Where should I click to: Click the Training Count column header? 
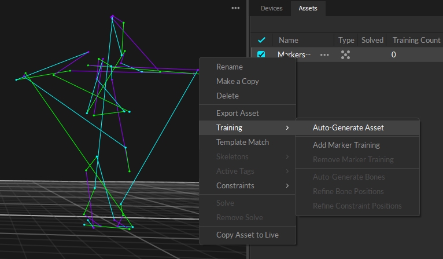[416, 40]
